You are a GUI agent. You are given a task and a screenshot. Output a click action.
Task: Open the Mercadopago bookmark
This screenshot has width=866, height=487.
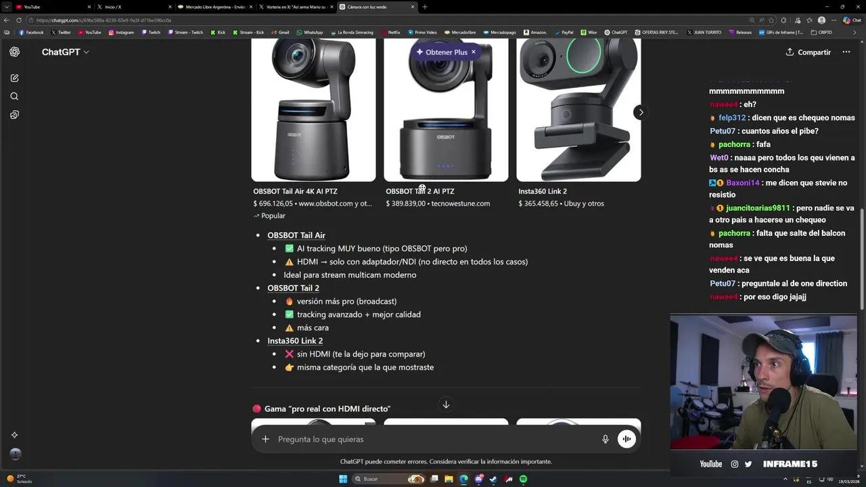click(x=499, y=32)
